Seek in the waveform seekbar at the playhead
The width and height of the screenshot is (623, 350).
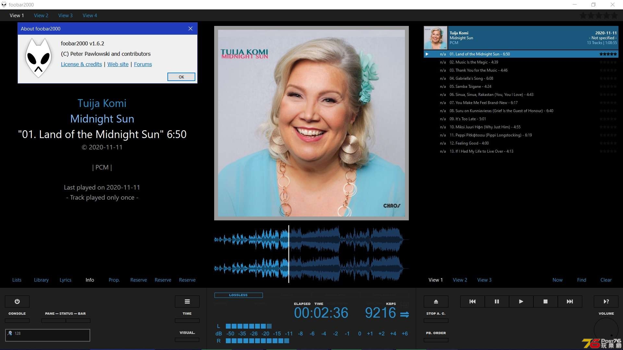288,254
